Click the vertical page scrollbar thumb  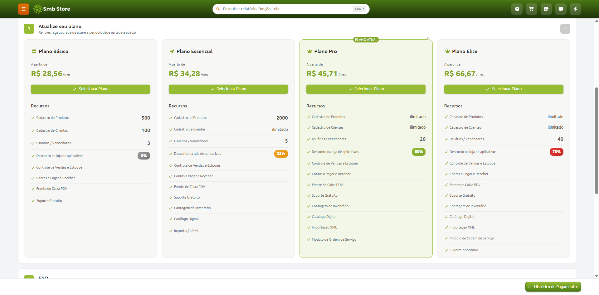(x=597, y=140)
